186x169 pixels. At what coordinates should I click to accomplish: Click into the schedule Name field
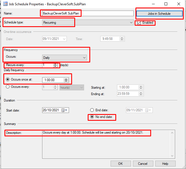pos(87,13)
